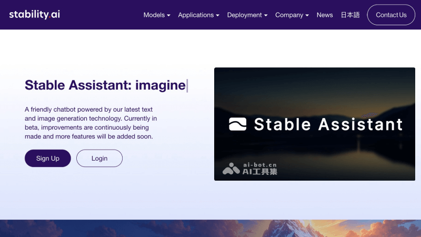The image size is (421, 237).
Task: Click the mountain landscape image at bottom
Action: pos(210,228)
